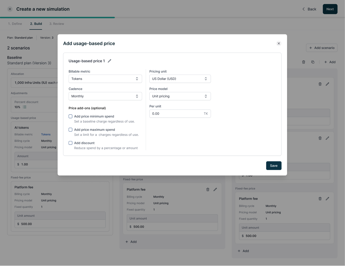Click the Back chevron icon
345x266 pixels.
304,9
